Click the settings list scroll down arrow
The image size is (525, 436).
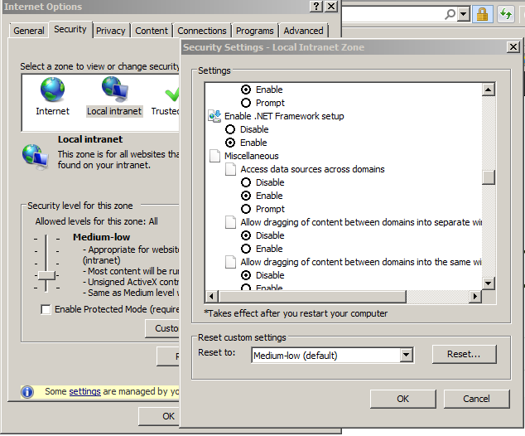[x=489, y=283]
